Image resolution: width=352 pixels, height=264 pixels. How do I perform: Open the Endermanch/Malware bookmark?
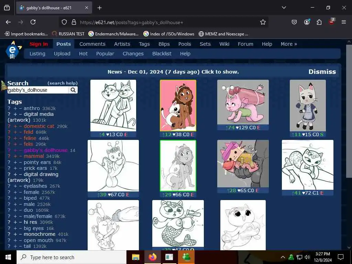click(113, 34)
